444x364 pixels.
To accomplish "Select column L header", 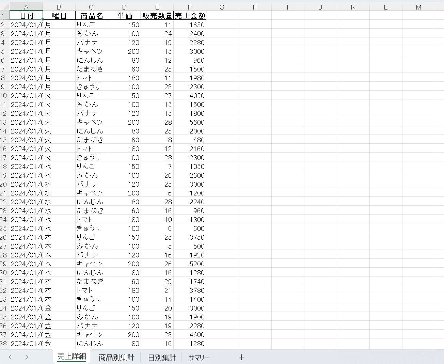I will (x=386, y=7).
